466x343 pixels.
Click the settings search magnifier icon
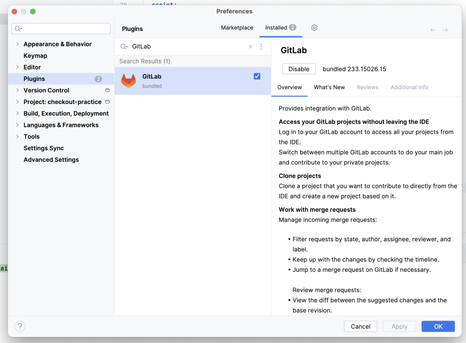tap(18, 28)
